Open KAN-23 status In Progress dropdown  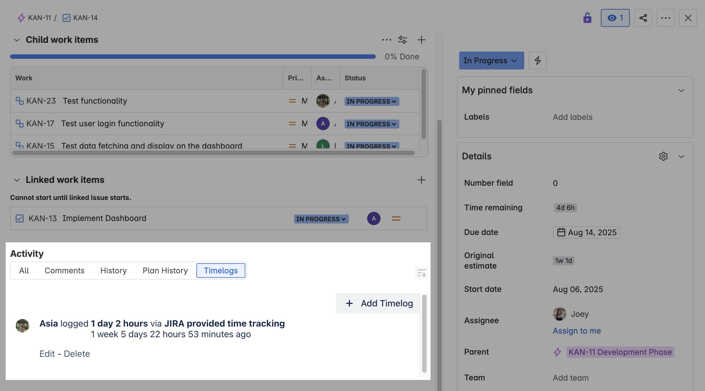pos(372,101)
